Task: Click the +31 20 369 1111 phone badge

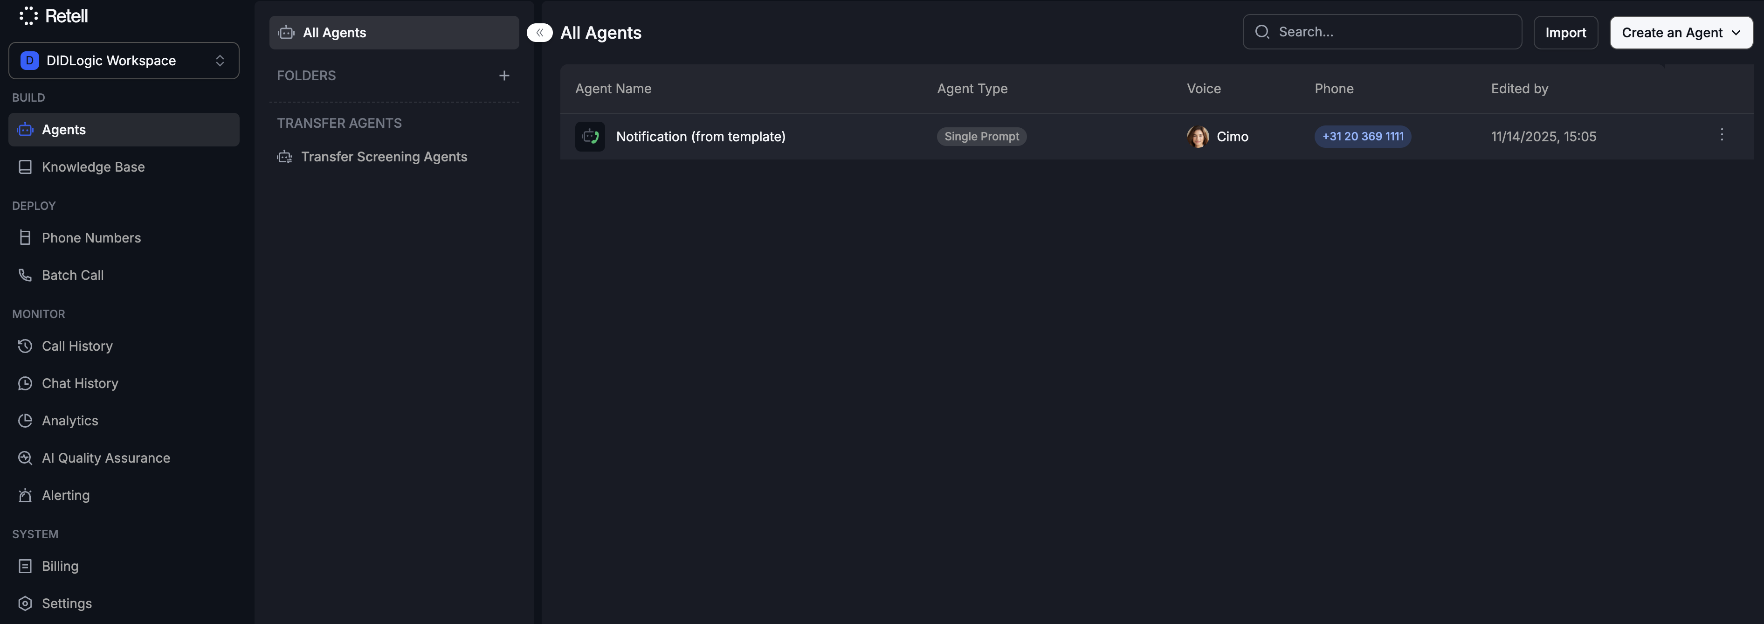Action: (1362, 136)
